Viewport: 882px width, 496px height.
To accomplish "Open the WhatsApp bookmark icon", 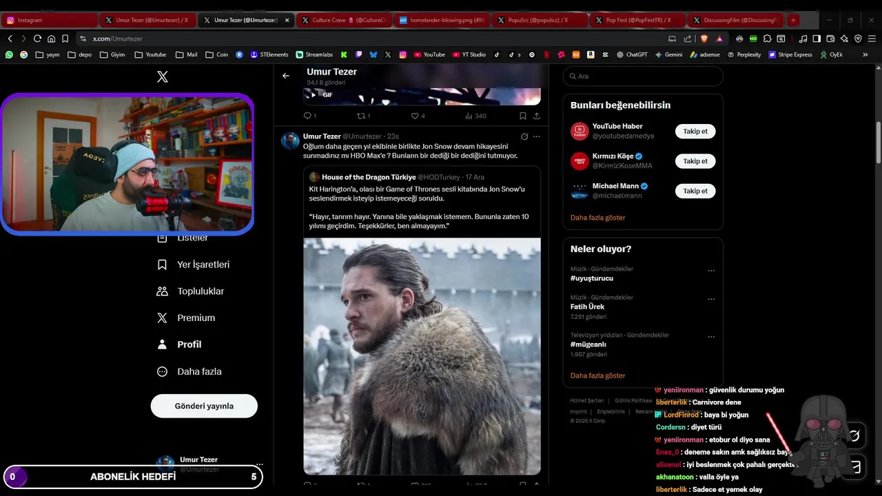I will pos(9,54).
